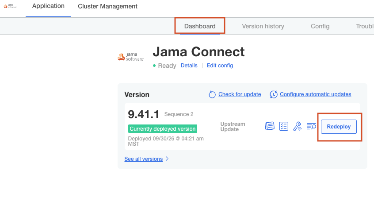374x202 pixels.
Task: Click the automatic updates clock icon
Action: (274, 94)
